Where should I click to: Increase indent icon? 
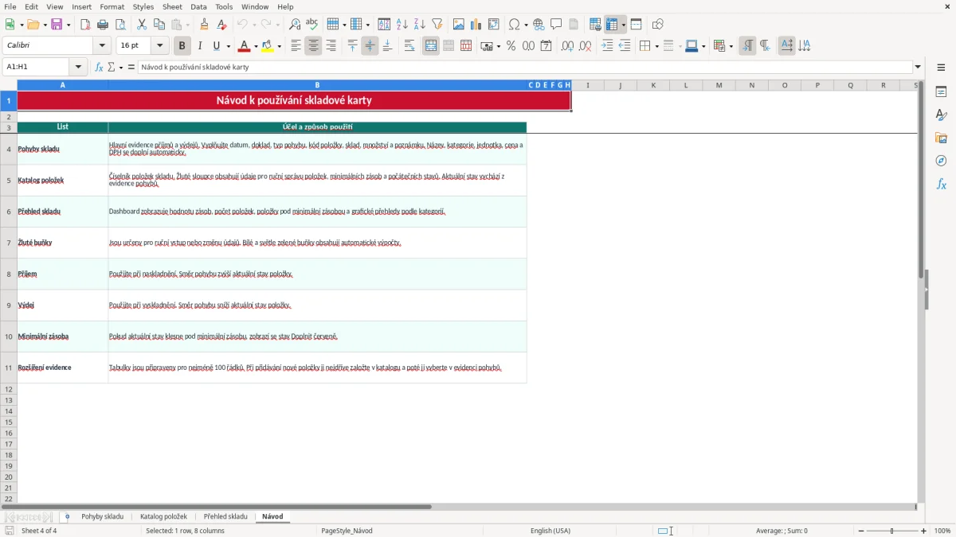(607, 46)
